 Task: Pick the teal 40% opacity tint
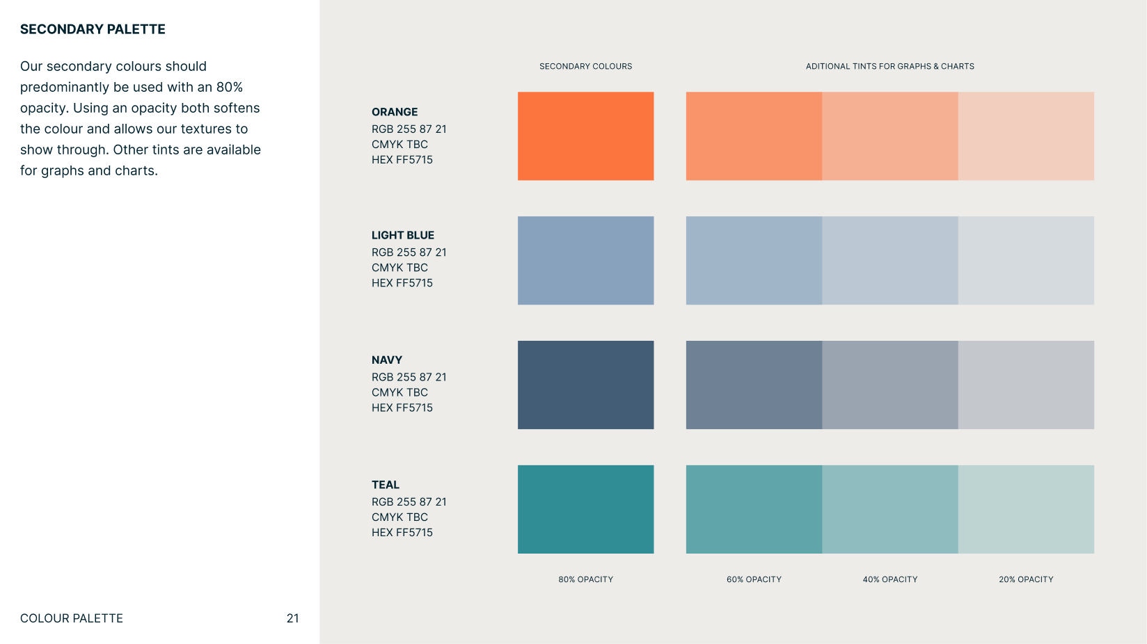890,509
